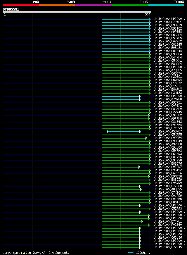187x255 pixels.
Task: Select the UniRef100_O81645 label
Action: click(x=168, y=44)
